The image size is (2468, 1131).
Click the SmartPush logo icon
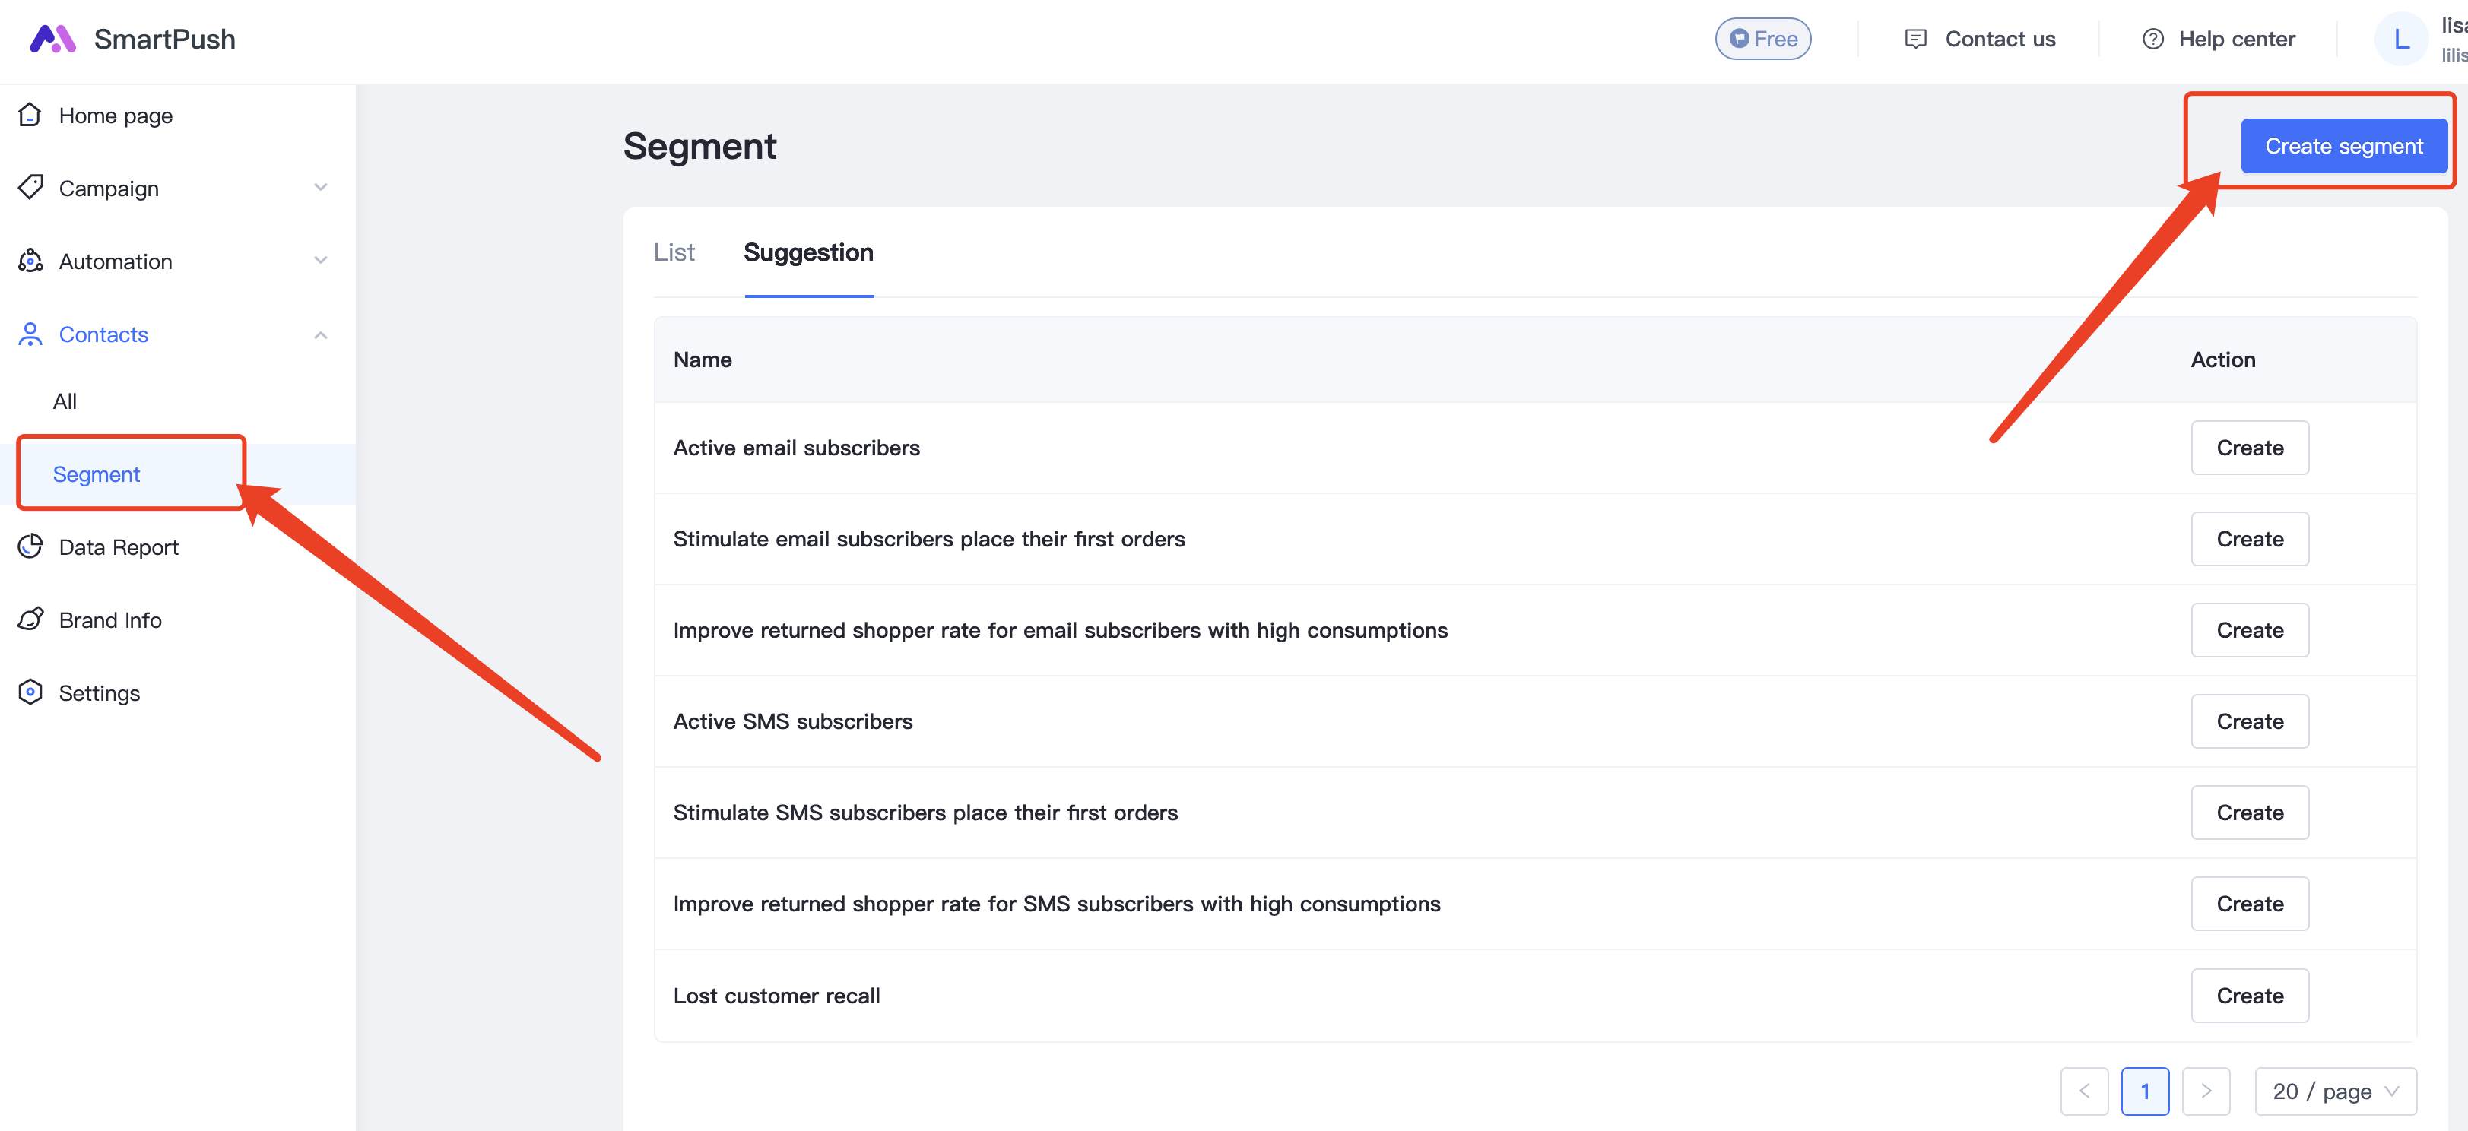52,40
